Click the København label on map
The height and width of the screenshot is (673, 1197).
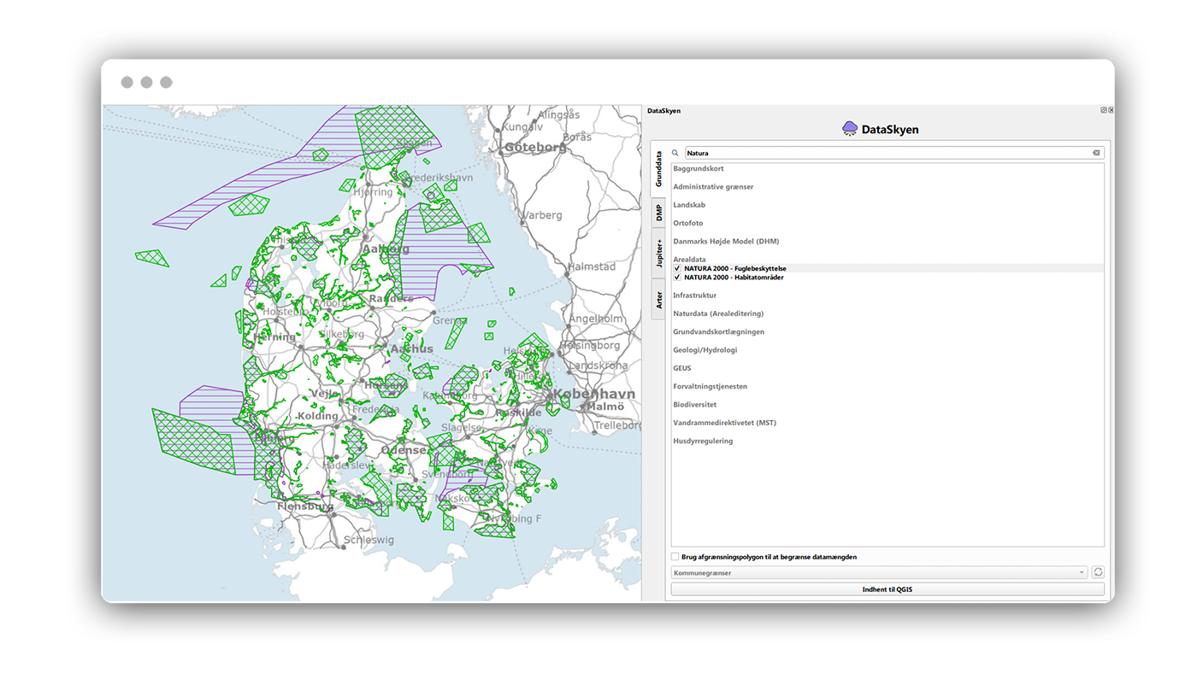pyautogui.click(x=595, y=394)
